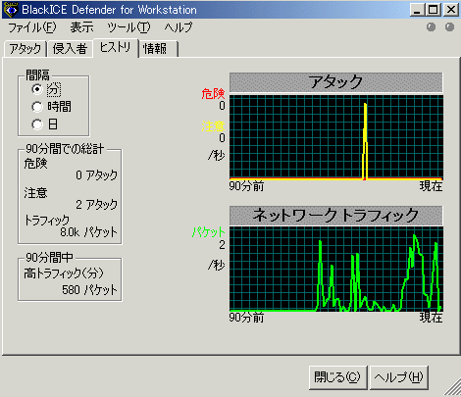Open the ヘルプ menu in menu bar
The height and width of the screenshot is (397, 461).
[179, 27]
